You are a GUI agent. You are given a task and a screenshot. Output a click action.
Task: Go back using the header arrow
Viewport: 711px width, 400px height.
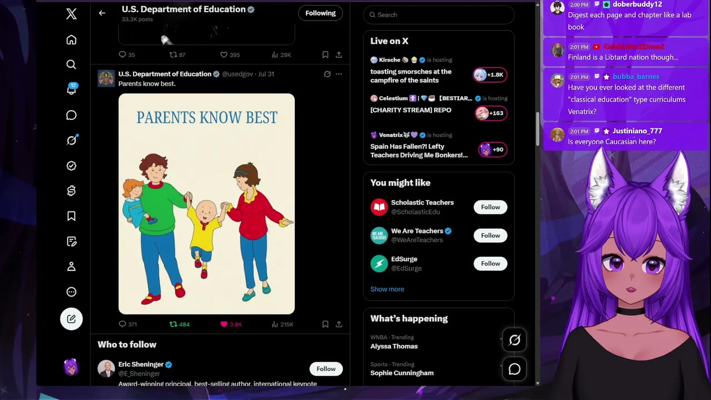point(102,13)
